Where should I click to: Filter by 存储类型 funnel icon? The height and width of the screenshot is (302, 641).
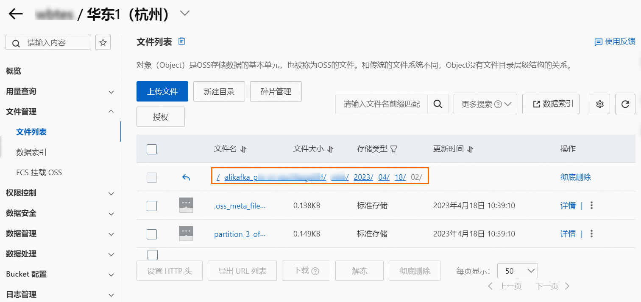pos(394,149)
